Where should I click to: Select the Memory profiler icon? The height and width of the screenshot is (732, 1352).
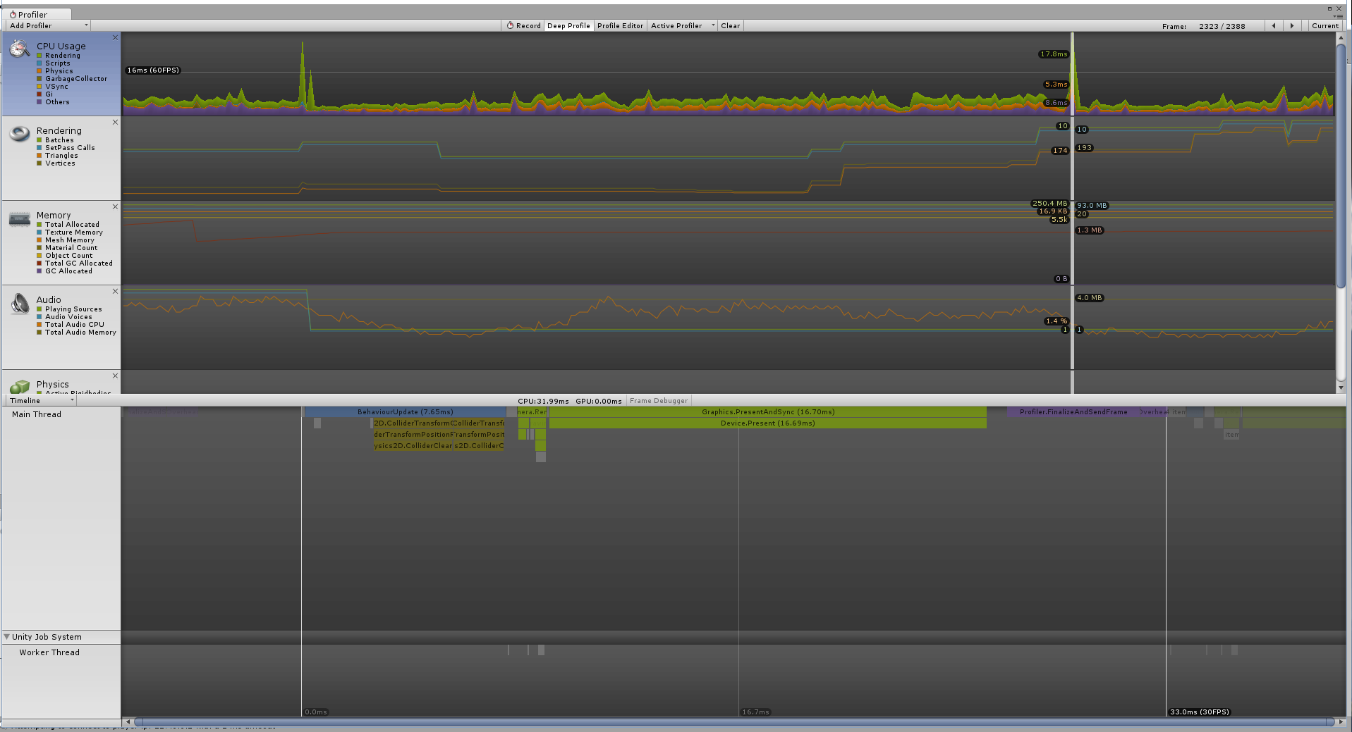19,218
